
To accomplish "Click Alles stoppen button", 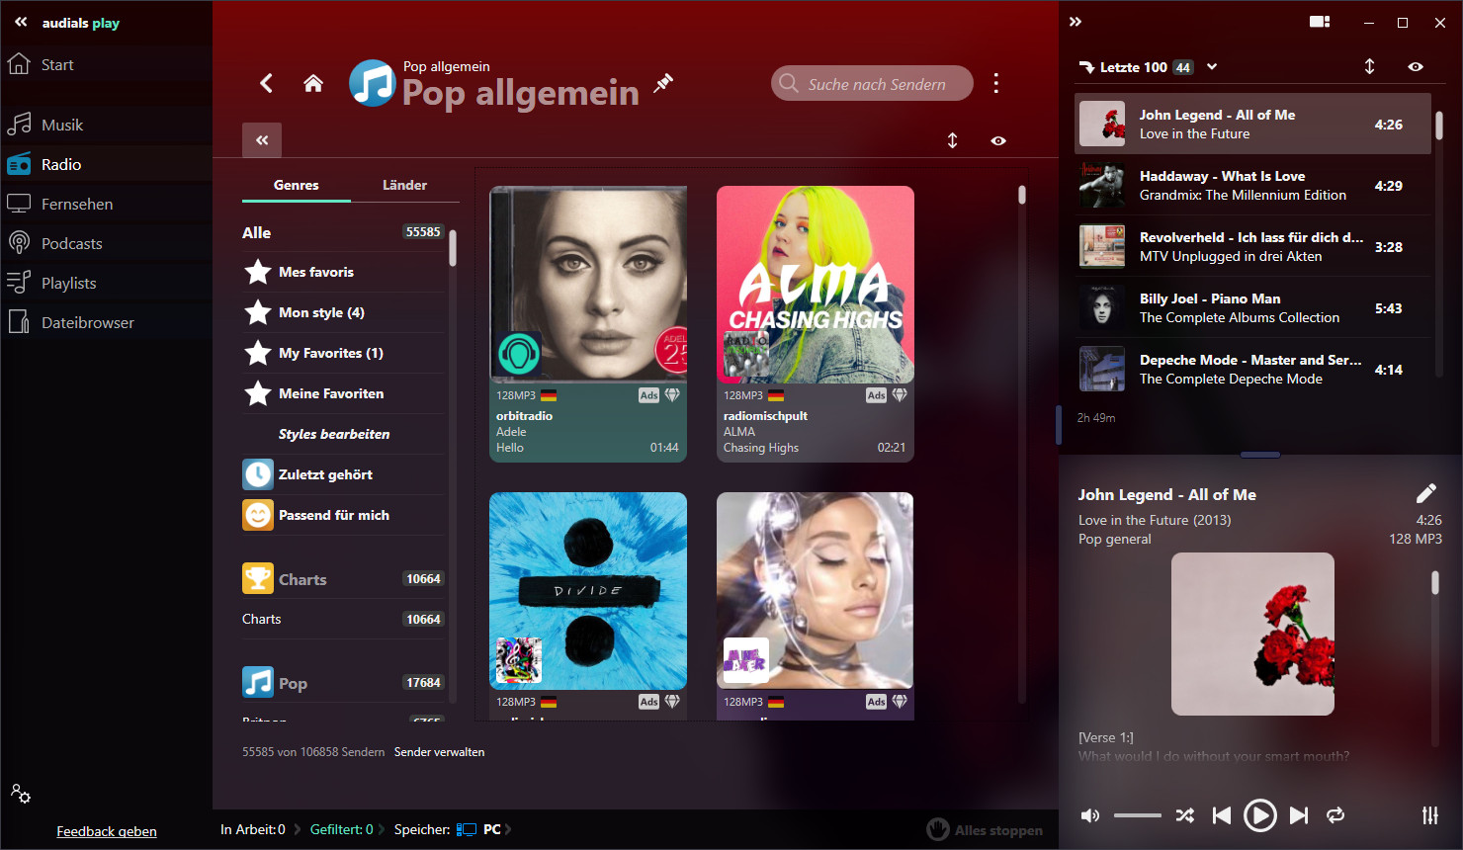I will point(986,830).
